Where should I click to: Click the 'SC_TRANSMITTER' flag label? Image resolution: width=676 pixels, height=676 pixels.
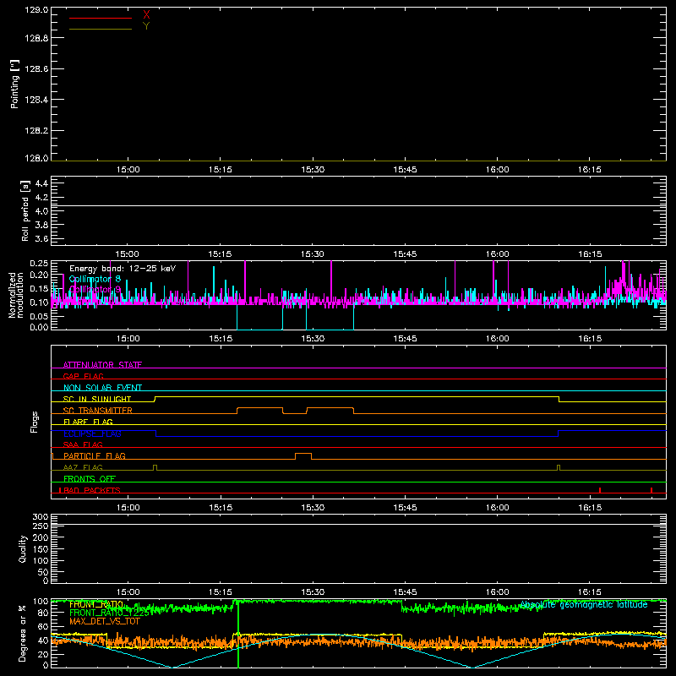click(x=98, y=411)
